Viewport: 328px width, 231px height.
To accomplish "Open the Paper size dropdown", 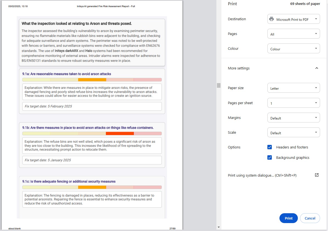I will (293, 88).
